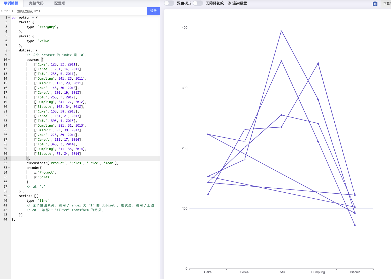Switch to the 完整代码 tab
This screenshot has height=279, width=391.
[x=36, y=3]
